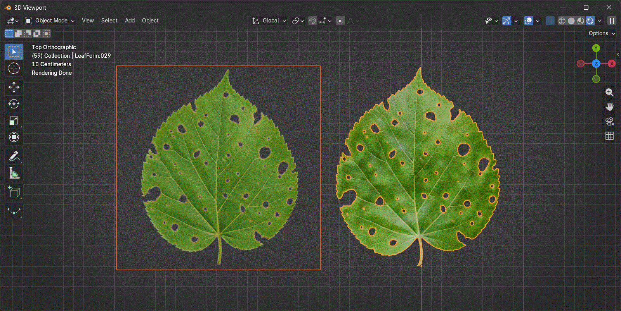Click the Pan view hand icon
The image size is (621, 311).
click(609, 107)
